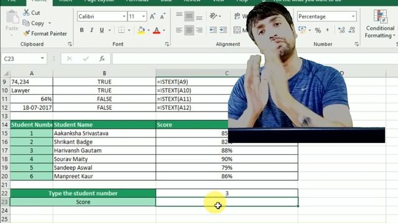The width and height of the screenshot is (398, 223).
Task: Increase font size with larger A
Action: 152,17
